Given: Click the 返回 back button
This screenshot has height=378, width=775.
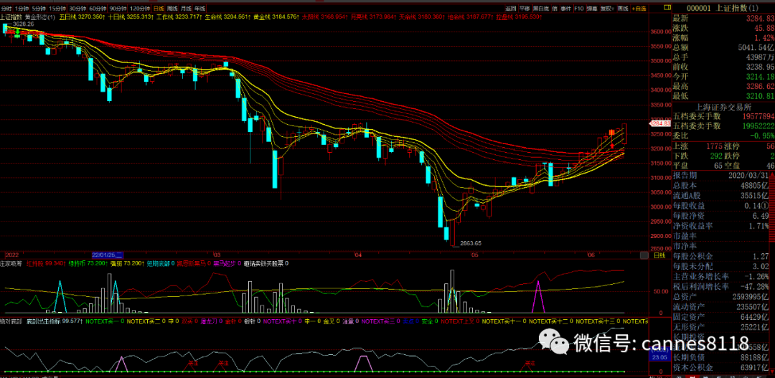Looking at the screenshot, I should point(511,9).
